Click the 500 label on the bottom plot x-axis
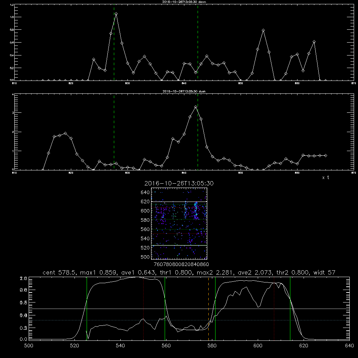This screenshot has height=358, width=358. click(29, 346)
